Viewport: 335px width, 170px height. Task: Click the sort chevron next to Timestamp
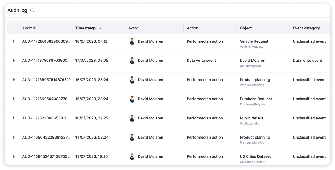[100, 28]
